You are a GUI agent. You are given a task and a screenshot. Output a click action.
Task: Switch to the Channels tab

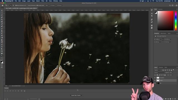161,67
